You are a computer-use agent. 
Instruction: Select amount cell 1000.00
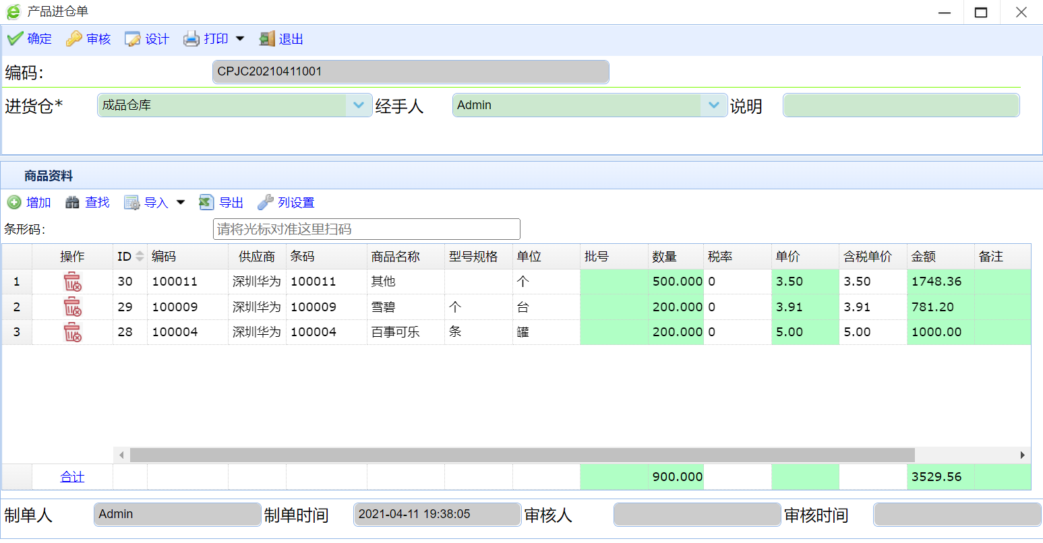(941, 331)
